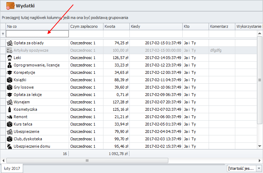The height and width of the screenshot is (173, 263).
Task: Click the vertical scrollbar down arrow
Action: (260, 146)
